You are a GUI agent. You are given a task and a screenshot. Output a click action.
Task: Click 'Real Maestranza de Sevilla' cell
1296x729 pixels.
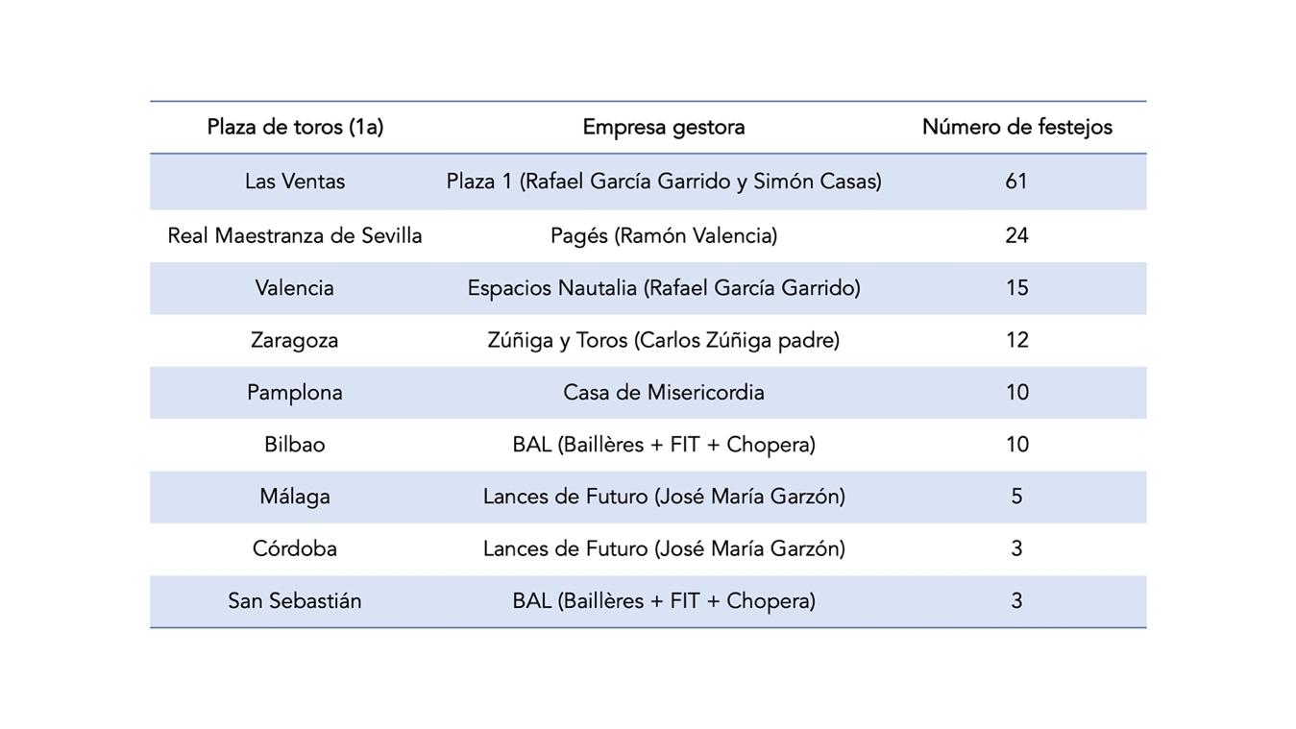[x=295, y=235]
